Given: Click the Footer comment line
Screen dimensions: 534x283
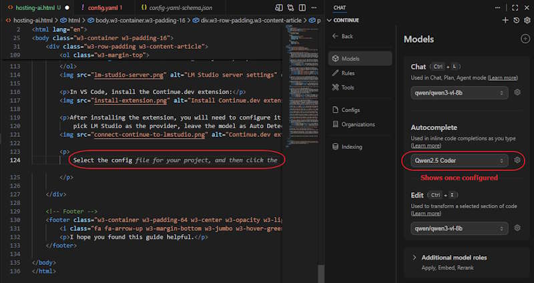Looking at the screenshot, I should 71,212.
